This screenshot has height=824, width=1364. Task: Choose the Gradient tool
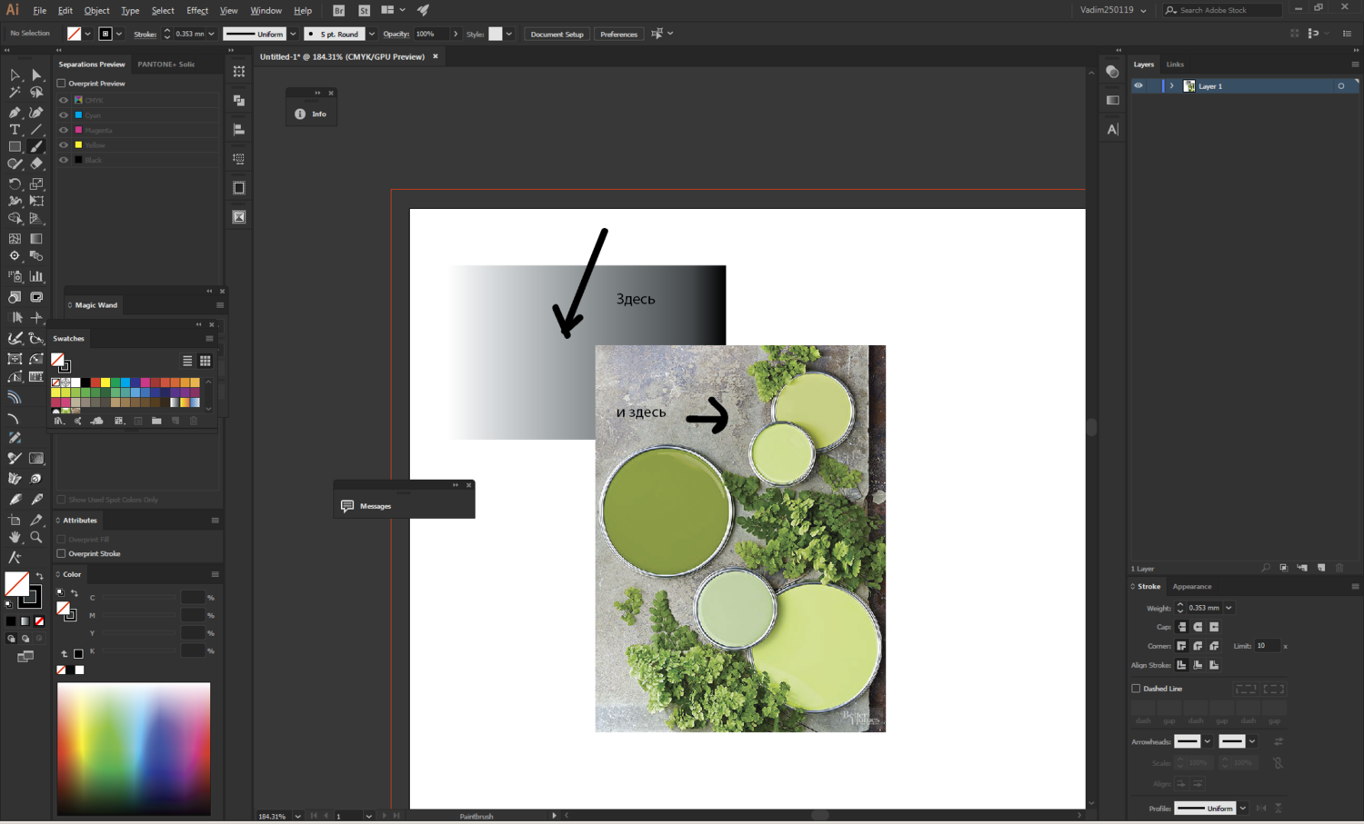[36, 239]
